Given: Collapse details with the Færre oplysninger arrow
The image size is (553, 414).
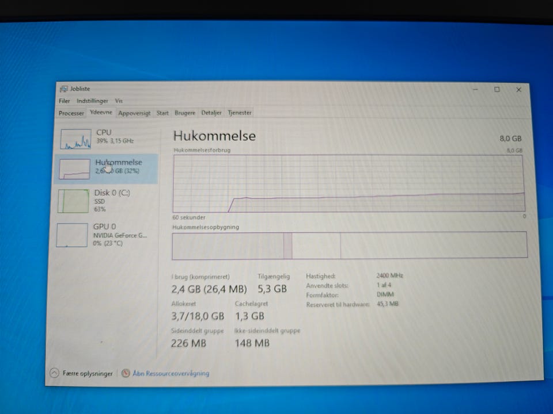Looking at the screenshot, I should tap(54, 373).
